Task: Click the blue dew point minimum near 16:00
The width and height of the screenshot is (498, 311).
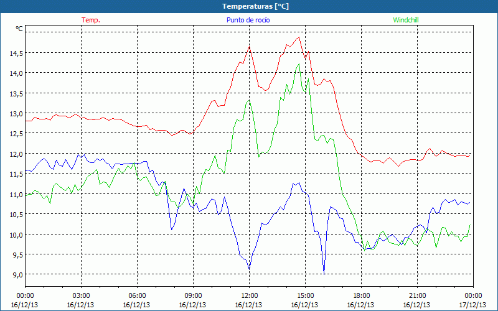Action: click(x=324, y=274)
